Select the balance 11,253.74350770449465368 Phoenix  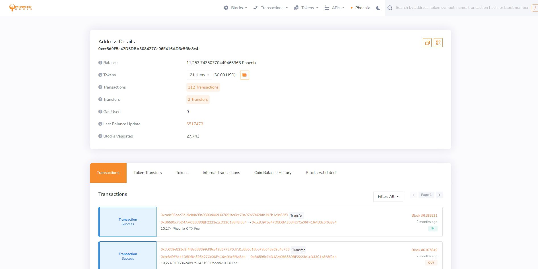click(x=221, y=63)
